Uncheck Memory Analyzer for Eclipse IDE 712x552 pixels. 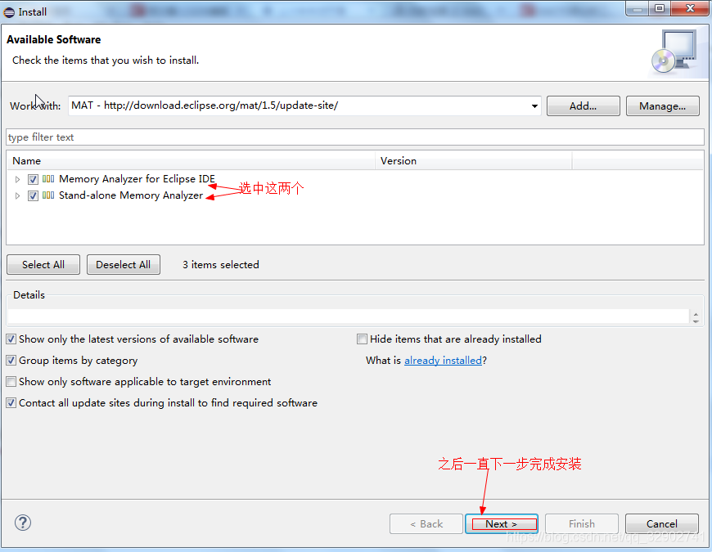(x=33, y=179)
